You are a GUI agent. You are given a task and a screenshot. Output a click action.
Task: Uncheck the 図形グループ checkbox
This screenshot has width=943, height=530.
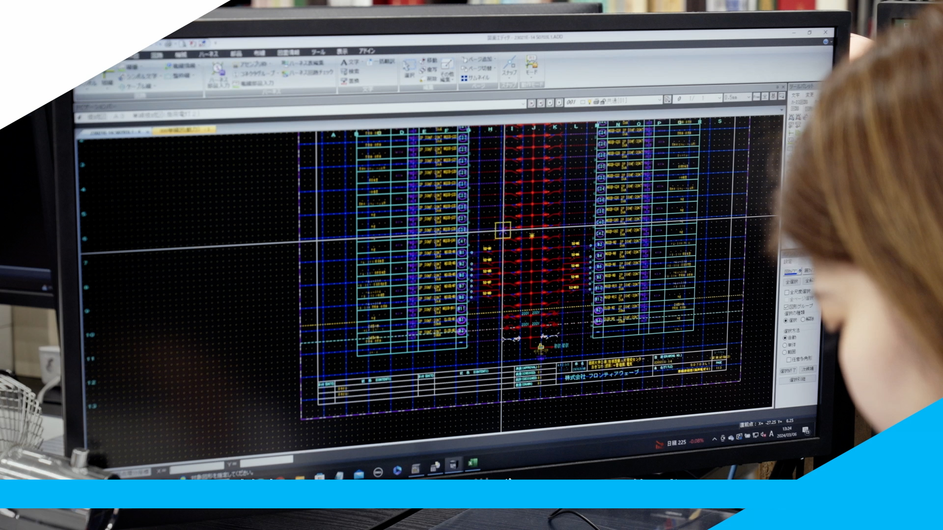pos(786,307)
